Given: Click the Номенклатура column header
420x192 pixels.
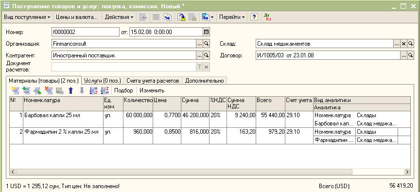Looking at the screenshot, I should tap(63, 104).
